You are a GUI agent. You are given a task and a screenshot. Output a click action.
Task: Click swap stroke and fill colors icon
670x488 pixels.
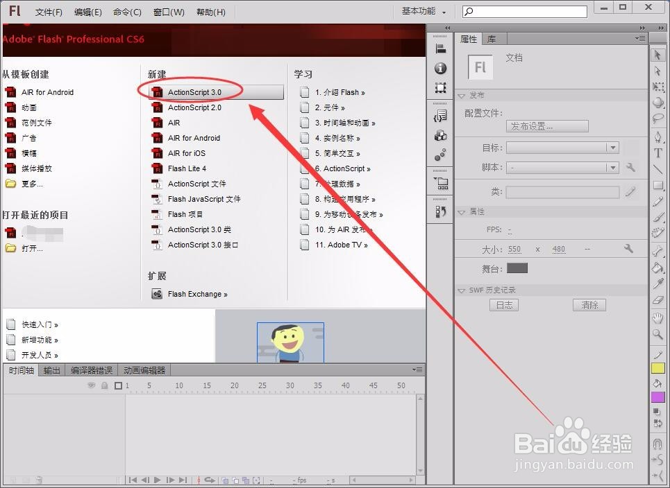click(658, 424)
